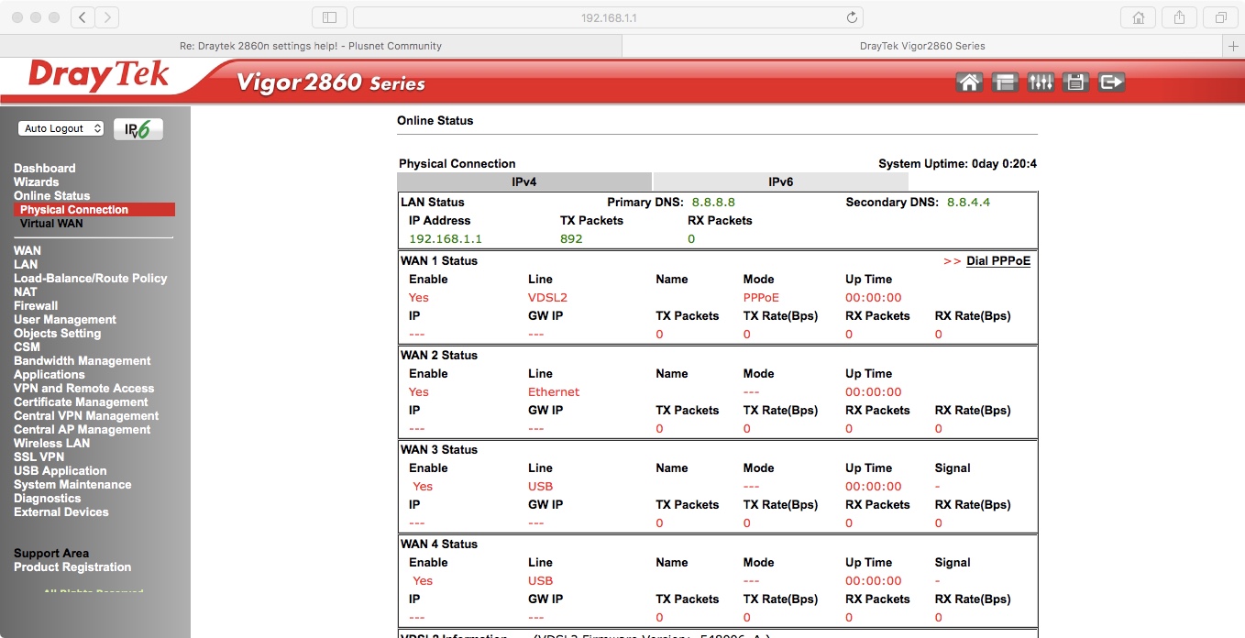Open the Firewall menu in sidebar
Image resolution: width=1245 pixels, height=638 pixels.
point(36,306)
